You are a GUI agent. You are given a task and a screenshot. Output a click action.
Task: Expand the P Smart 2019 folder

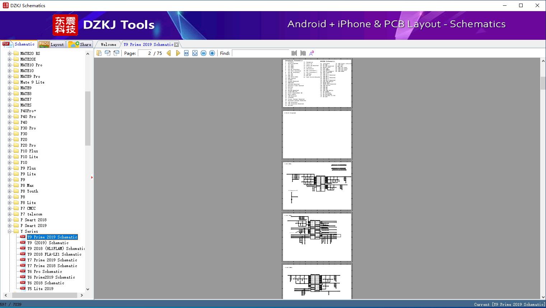[x=10, y=226]
